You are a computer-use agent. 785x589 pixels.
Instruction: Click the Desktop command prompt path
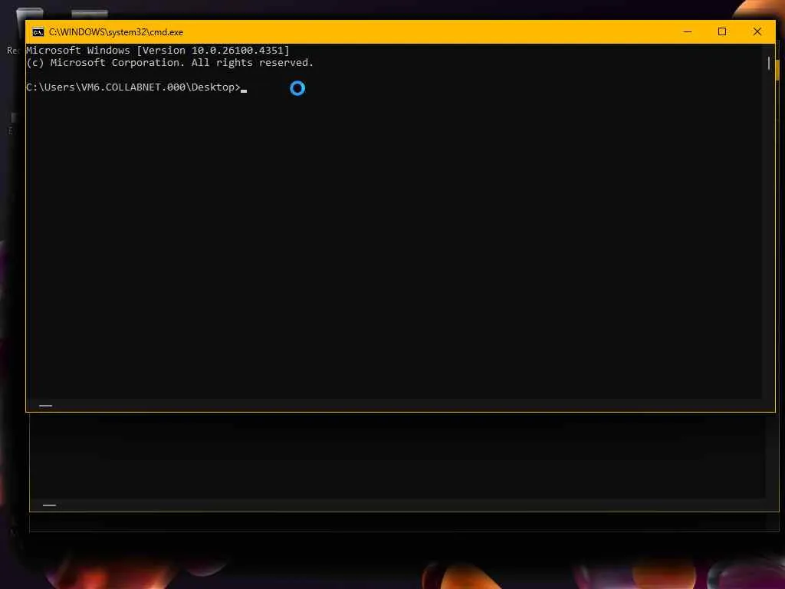click(x=133, y=87)
